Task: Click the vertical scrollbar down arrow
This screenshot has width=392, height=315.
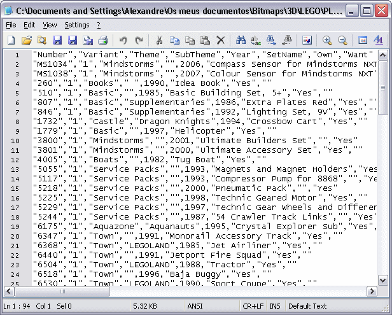Action: 382,280
